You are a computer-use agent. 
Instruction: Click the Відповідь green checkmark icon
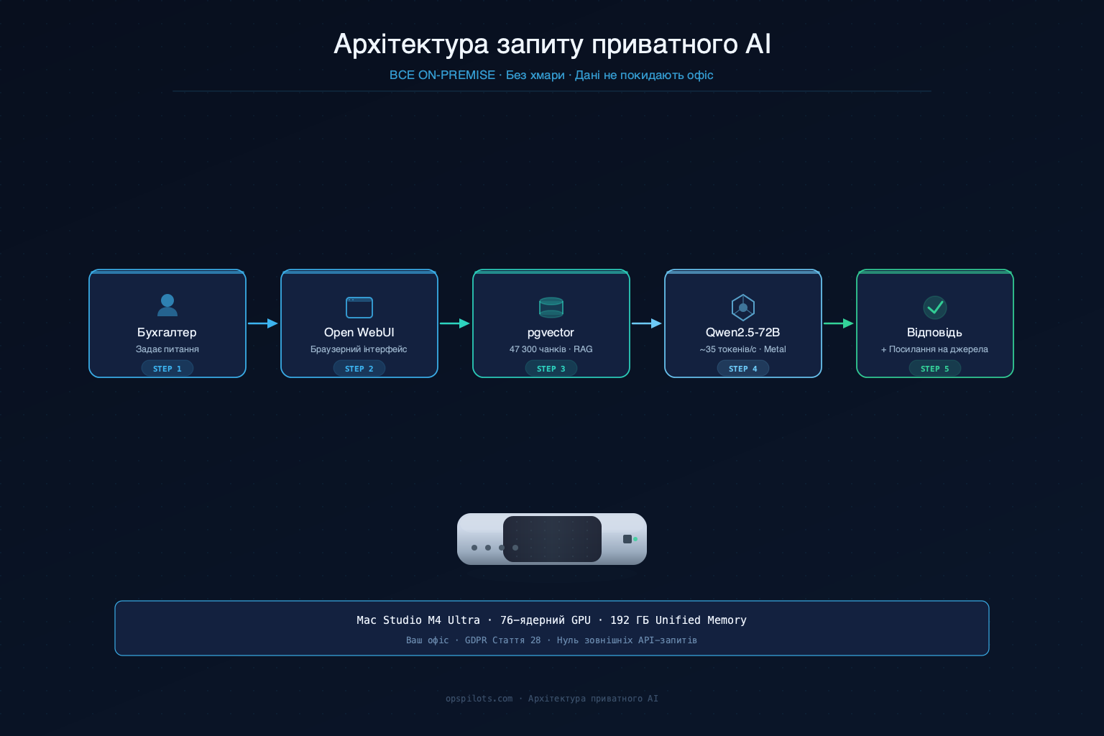[x=935, y=308]
